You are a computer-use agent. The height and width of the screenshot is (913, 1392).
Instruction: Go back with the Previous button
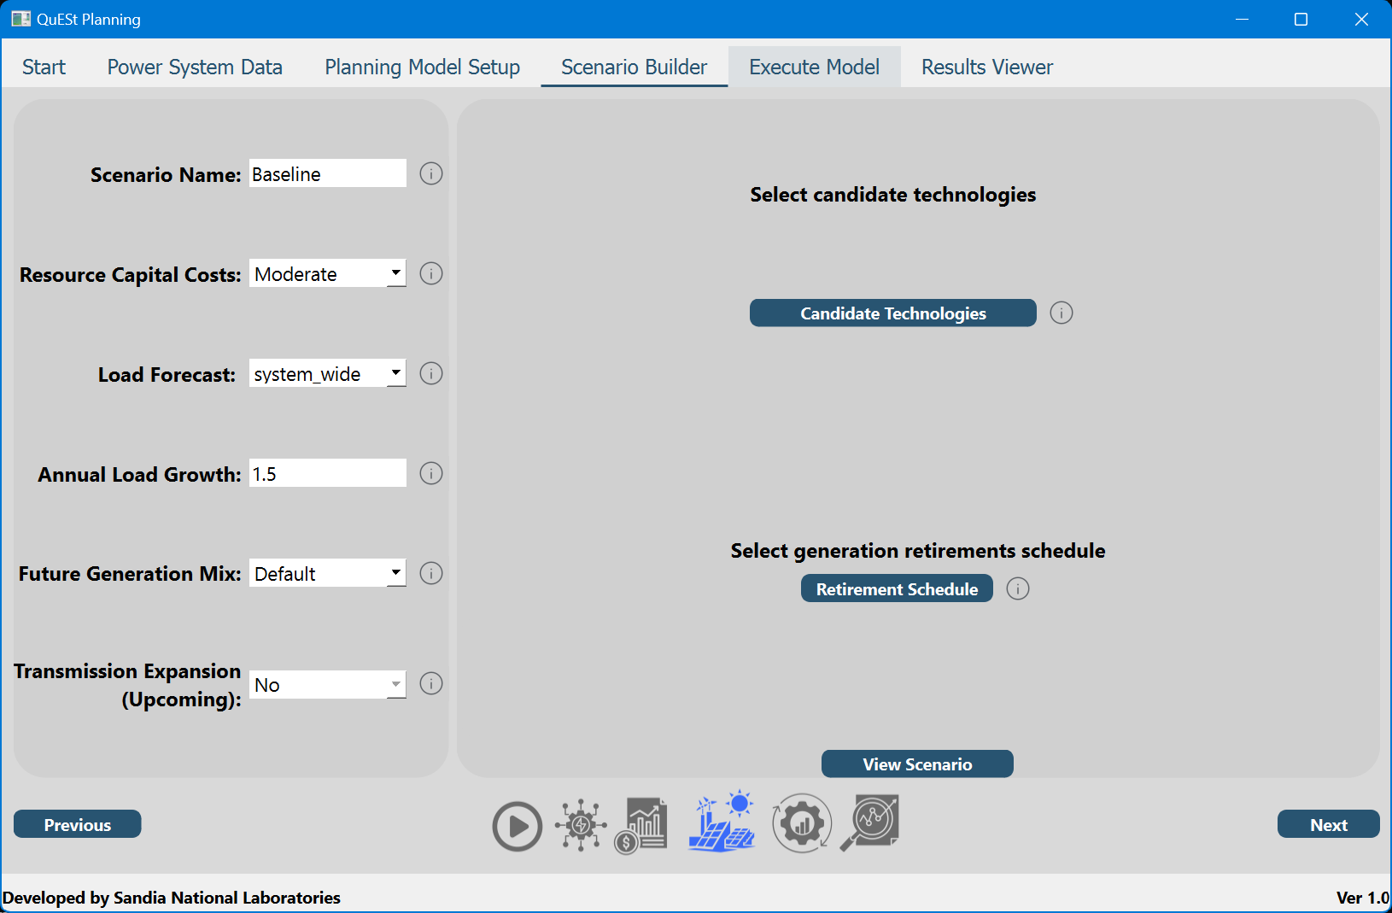[78, 825]
